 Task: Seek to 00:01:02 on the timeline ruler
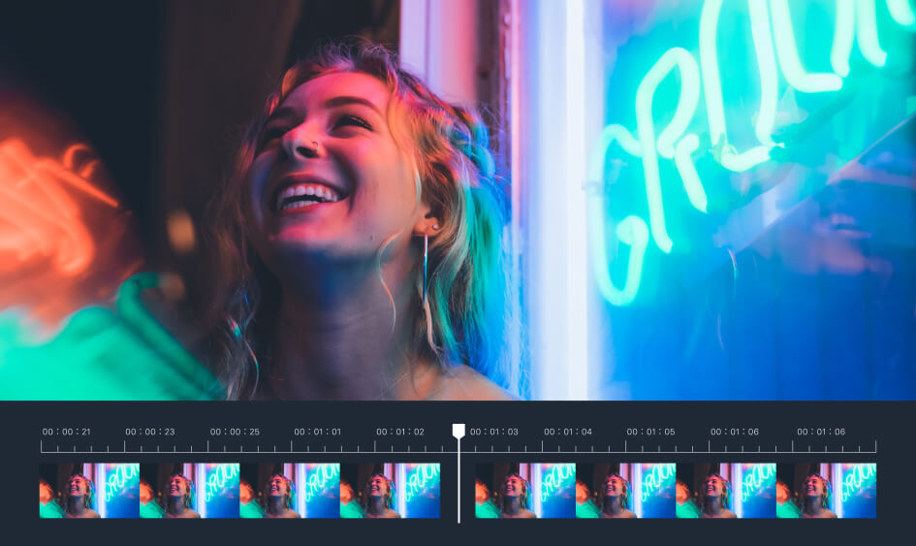(400, 432)
